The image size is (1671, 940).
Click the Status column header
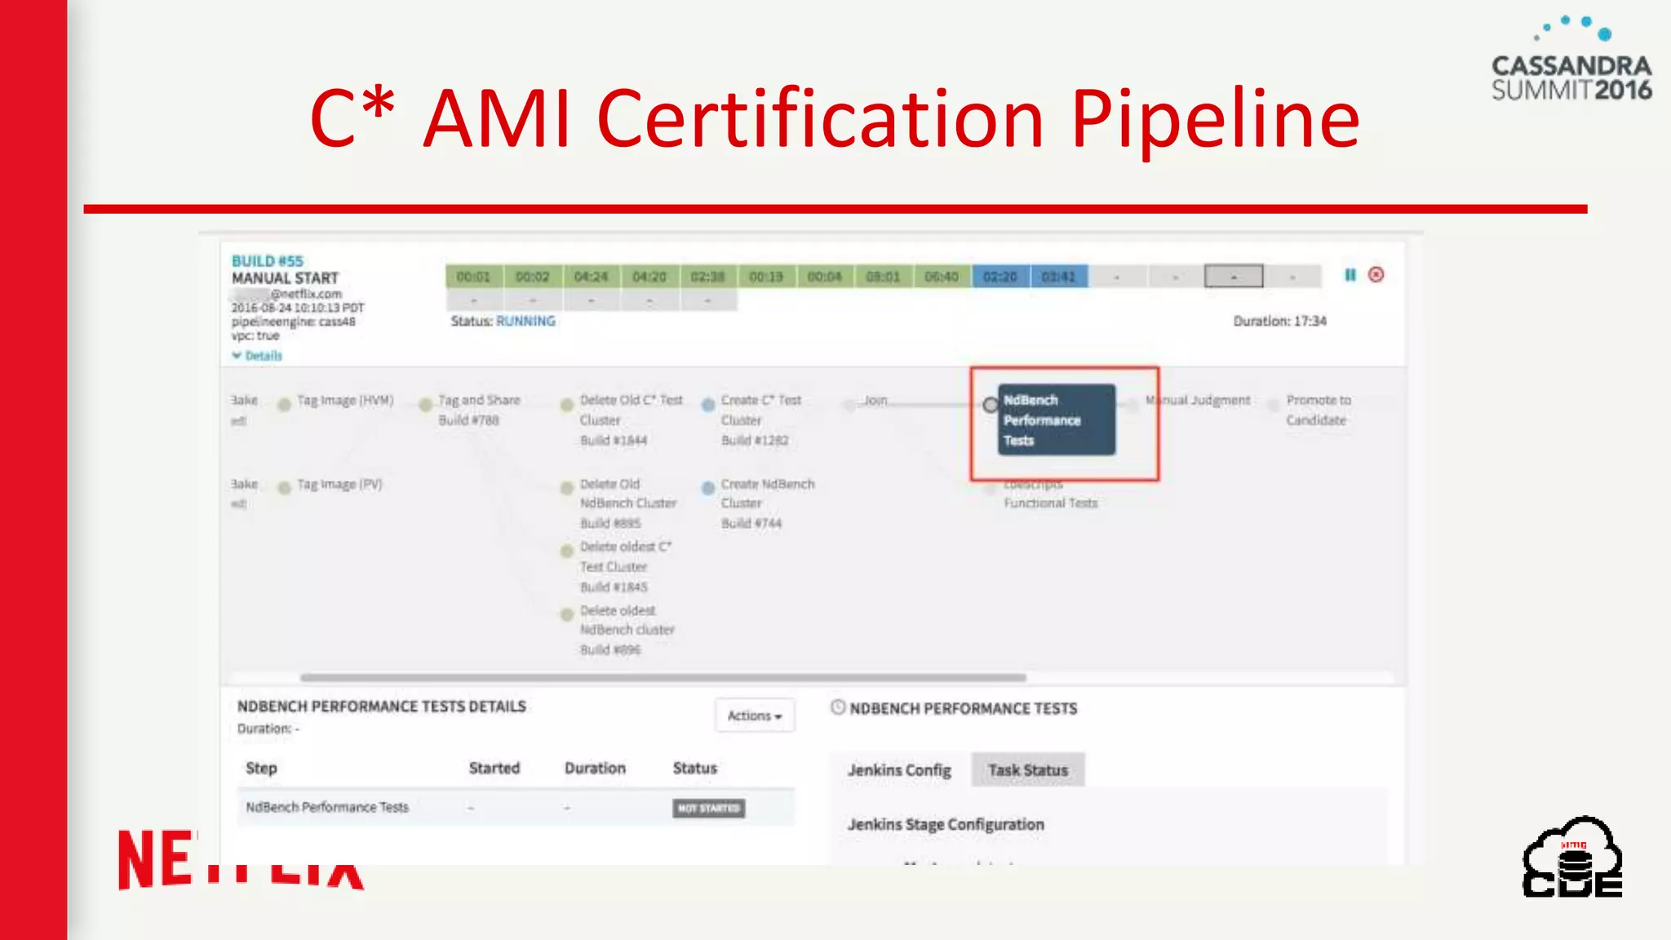click(695, 768)
